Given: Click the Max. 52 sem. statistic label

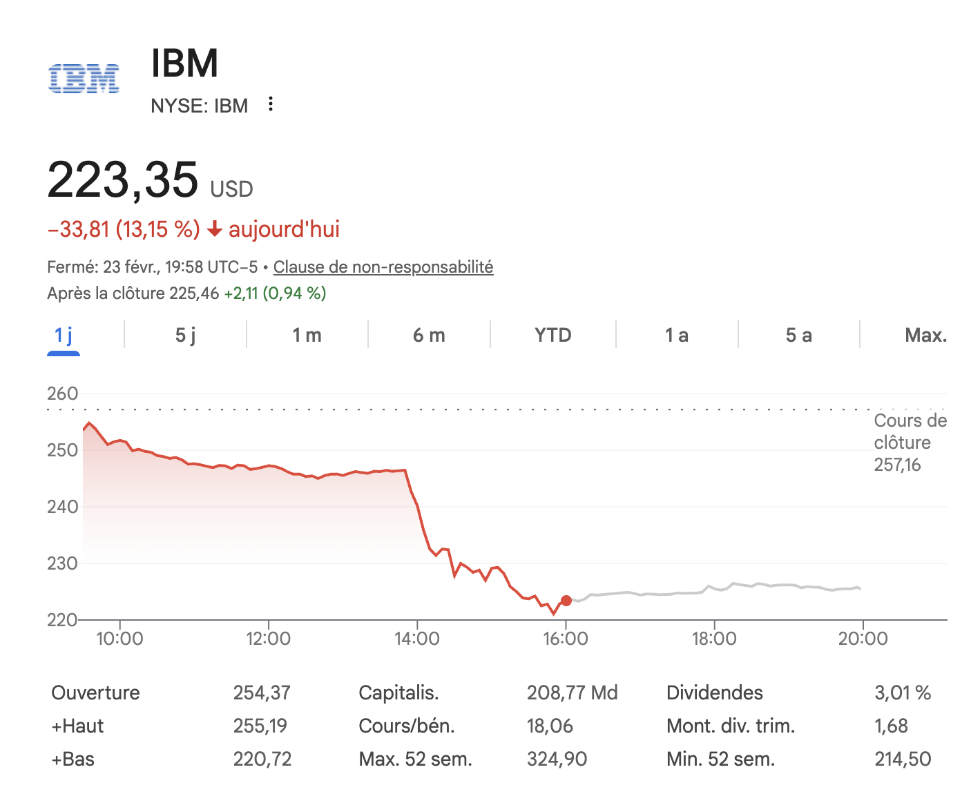Looking at the screenshot, I should (x=415, y=759).
